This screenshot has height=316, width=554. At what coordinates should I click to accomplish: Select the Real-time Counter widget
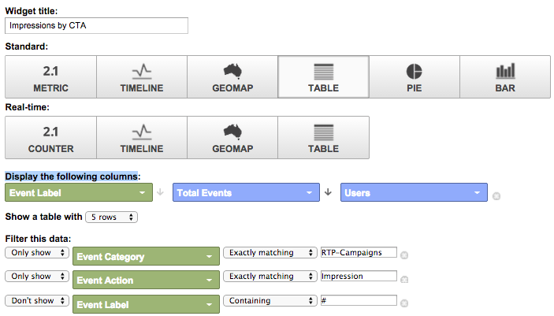tap(50, 138)
